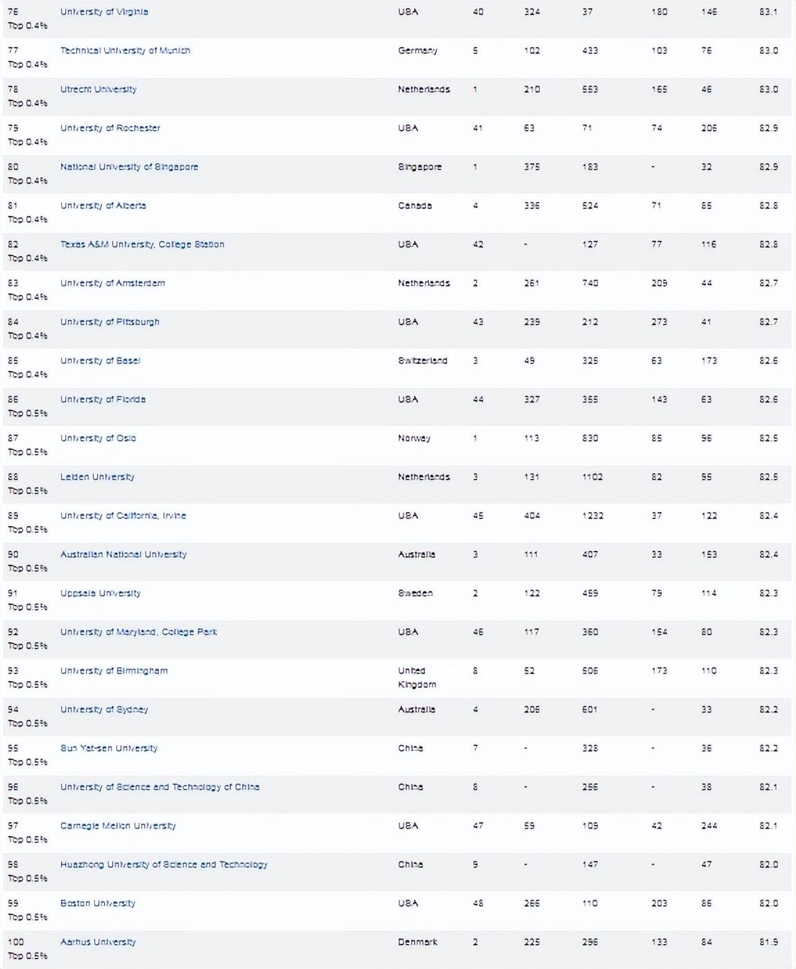Open Utrecht University page
The height and width of the screenshot is (969, 796).
(x=98, y=89)
